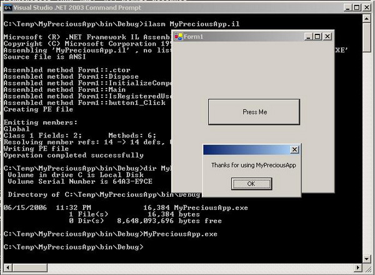Click the 'Global' console line
This screenshot has width=375, height=275.
(x=16, y=129)
